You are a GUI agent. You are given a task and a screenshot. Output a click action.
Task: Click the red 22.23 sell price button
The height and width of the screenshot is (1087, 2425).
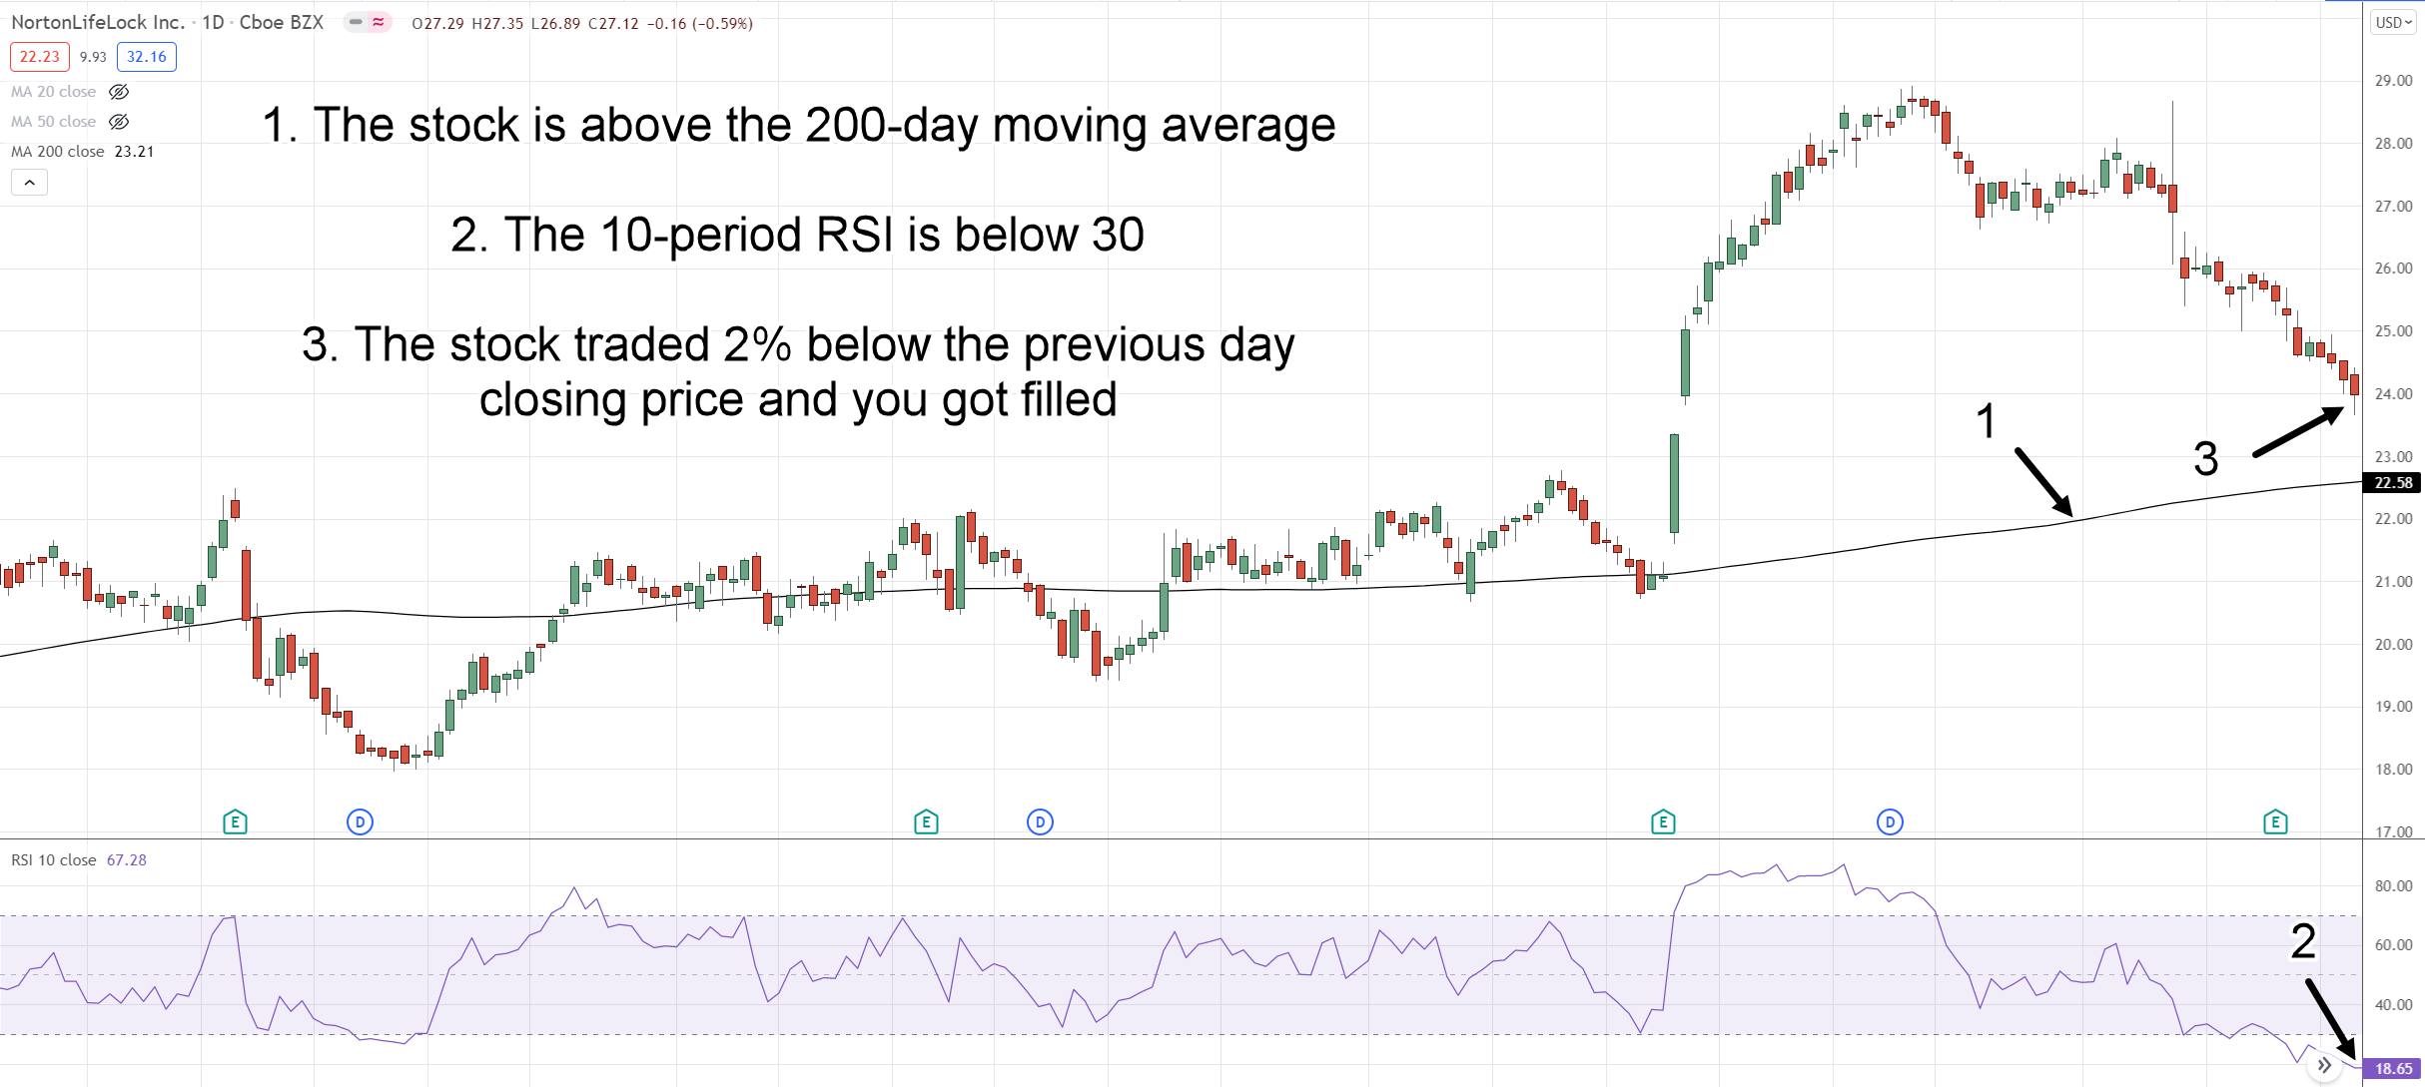40,57
